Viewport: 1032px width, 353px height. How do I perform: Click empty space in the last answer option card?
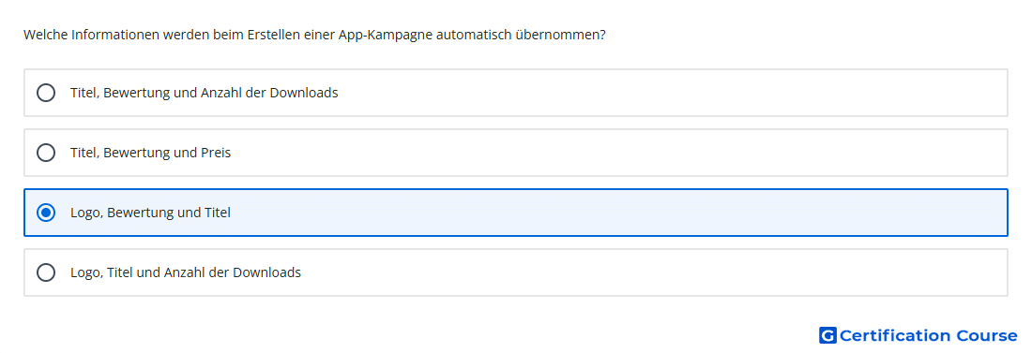coord(652,272)
